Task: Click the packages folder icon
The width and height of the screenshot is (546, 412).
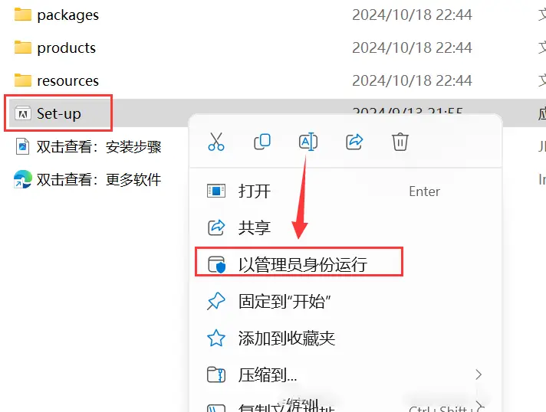Action: tap(23, 15)
